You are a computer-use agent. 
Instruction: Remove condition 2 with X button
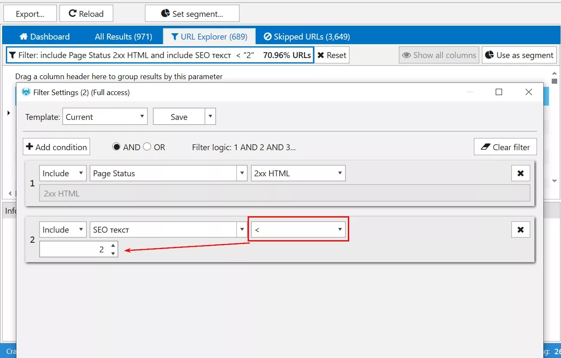click(x=521, y=230)
